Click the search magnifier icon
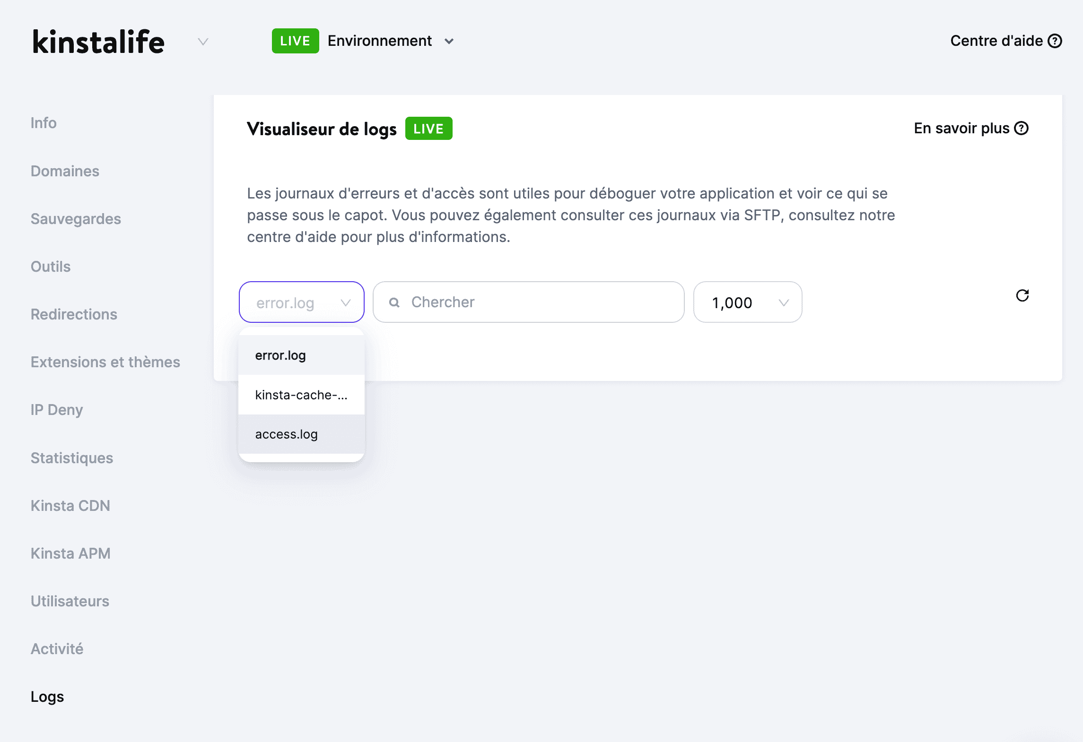Image resolution: width=1083 pixels, height=742 pixels. [x=394, y=302]
